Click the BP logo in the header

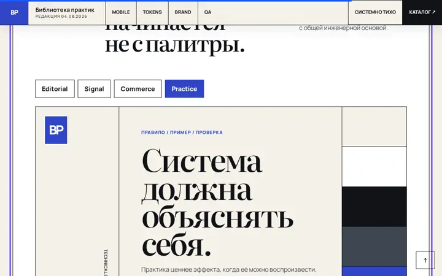pyautogui.click(x=14, y=12)
